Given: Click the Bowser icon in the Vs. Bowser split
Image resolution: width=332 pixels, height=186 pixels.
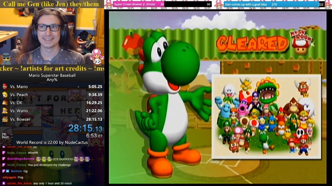Looking at the screenshot, I should pos(5,119).
